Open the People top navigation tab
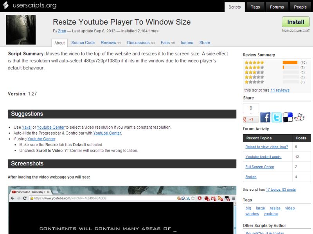313x234 pixels. pos(300,7)
